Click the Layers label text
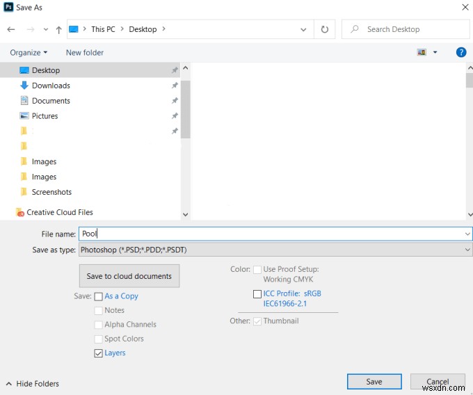This screenshot has height=395, width=473. [115, 353]
